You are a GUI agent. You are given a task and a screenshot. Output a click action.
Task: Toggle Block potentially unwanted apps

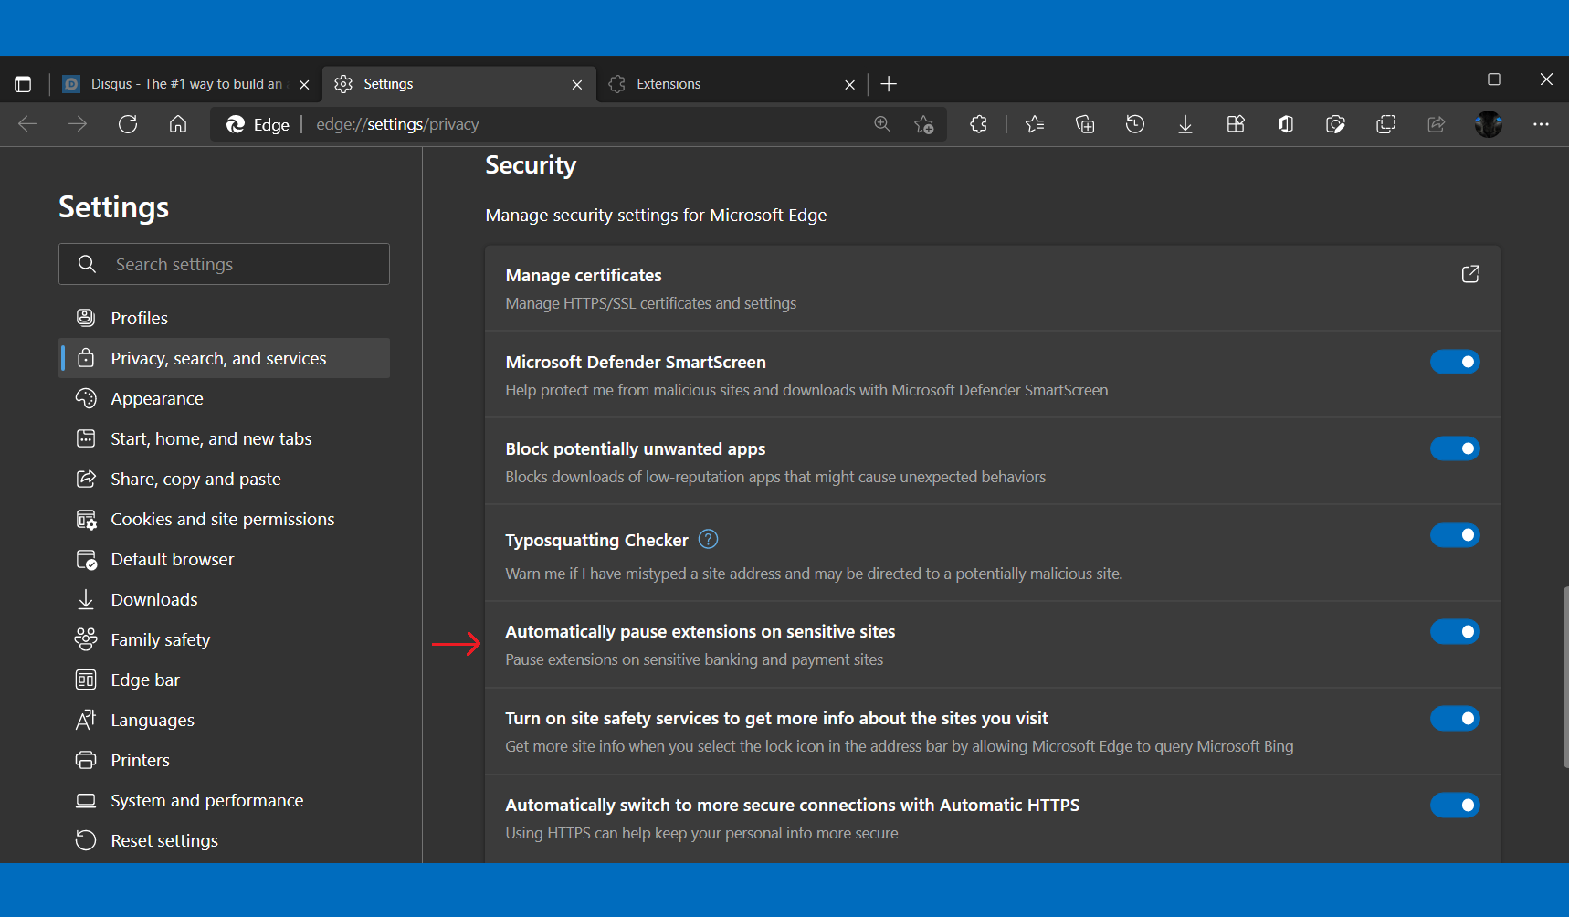[x=1455, y=448]
